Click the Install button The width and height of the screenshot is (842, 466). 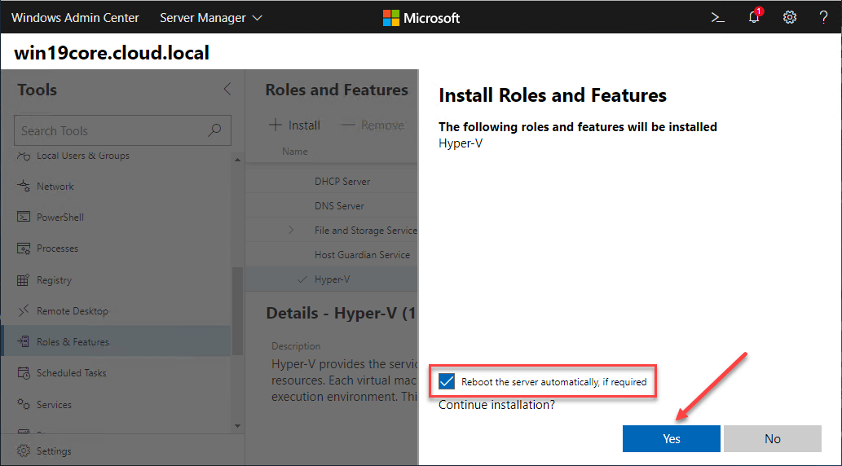294,125
